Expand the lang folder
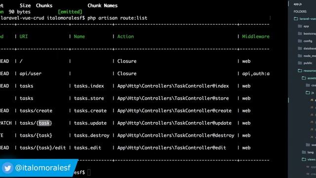The width and height of the screenshot is (316, 178). 308,152
